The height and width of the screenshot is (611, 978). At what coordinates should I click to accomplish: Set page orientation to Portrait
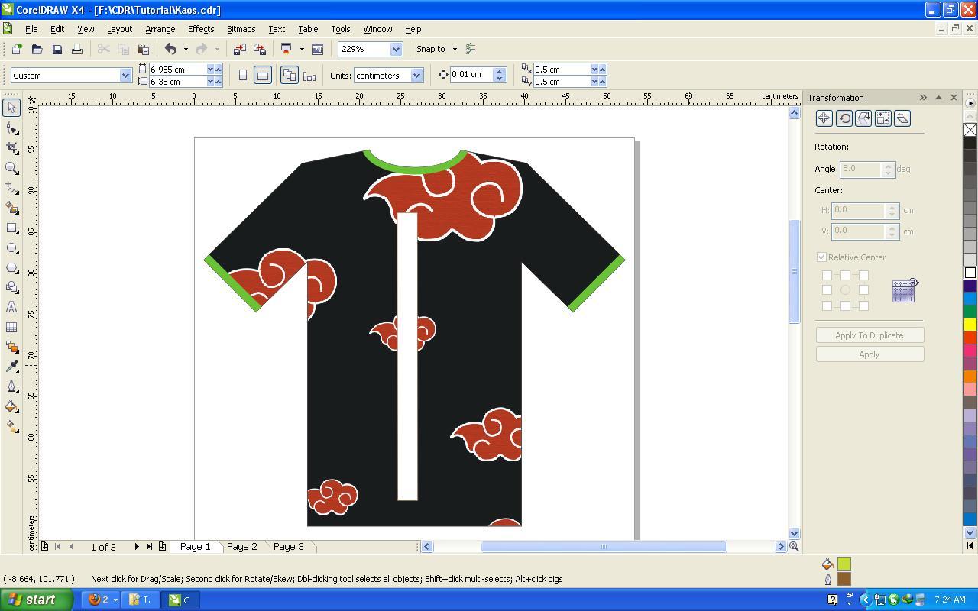tap(243, 75)
